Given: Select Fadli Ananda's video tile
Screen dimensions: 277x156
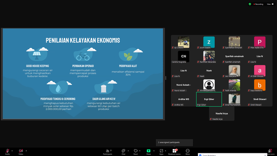Looking at the screenshot, I should pyautogui.click(x=235, y=85).
